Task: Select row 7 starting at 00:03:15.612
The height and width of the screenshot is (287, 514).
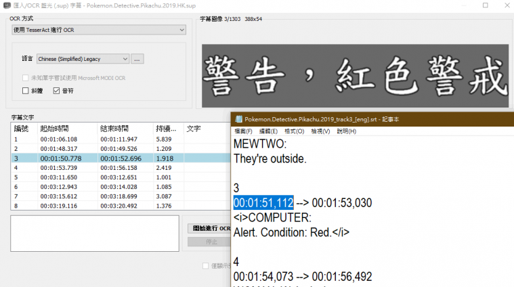Action: click(121, 196)
